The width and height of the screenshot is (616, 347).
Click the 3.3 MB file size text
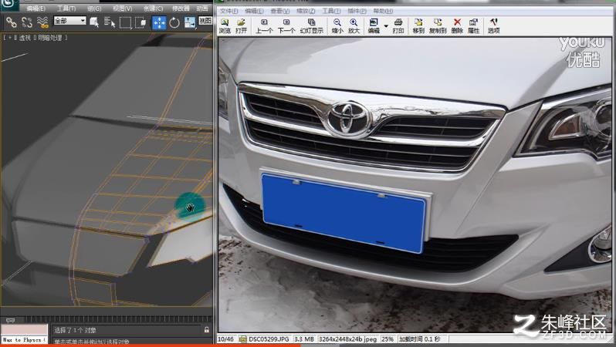pyautogui.click(x=304, y=339)
